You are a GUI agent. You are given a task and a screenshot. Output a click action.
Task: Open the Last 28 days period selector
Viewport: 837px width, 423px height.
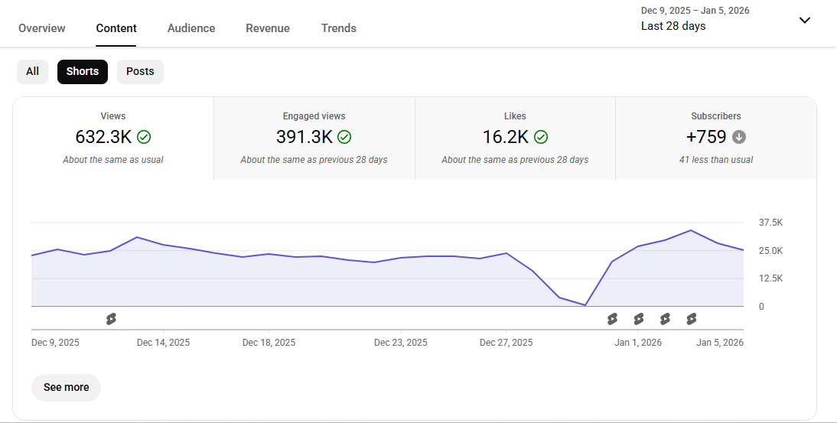click(673, 26)
